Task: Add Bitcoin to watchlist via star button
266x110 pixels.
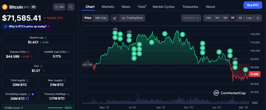Action: [59, 7]
